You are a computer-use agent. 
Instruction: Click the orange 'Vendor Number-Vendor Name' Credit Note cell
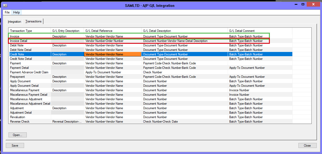tap(113, 54)
